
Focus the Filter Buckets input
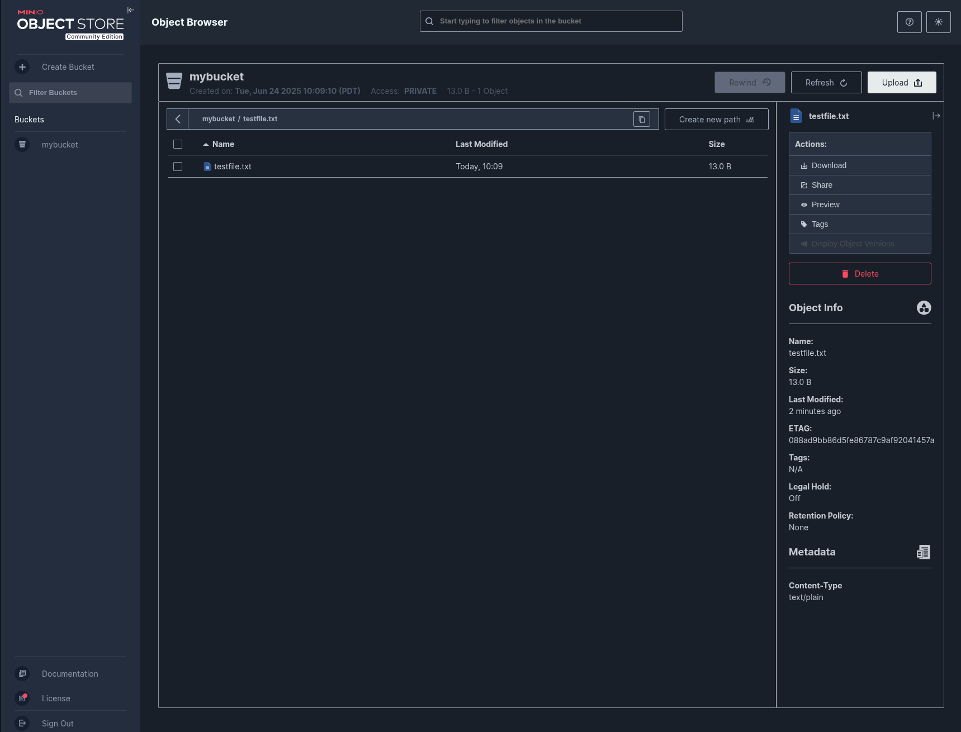pyautogui.click(x=70, y=93)
